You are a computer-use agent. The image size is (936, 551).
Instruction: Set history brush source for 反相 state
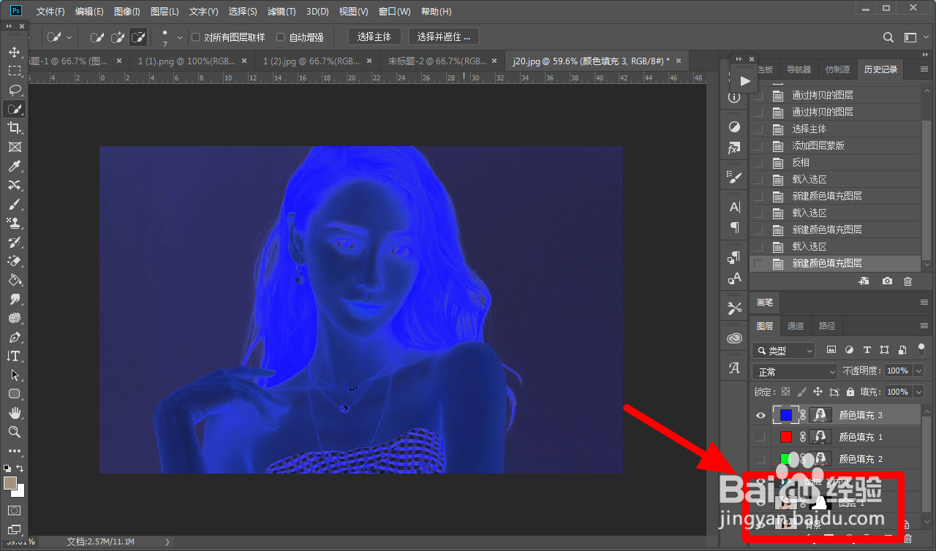click(758, 162)
